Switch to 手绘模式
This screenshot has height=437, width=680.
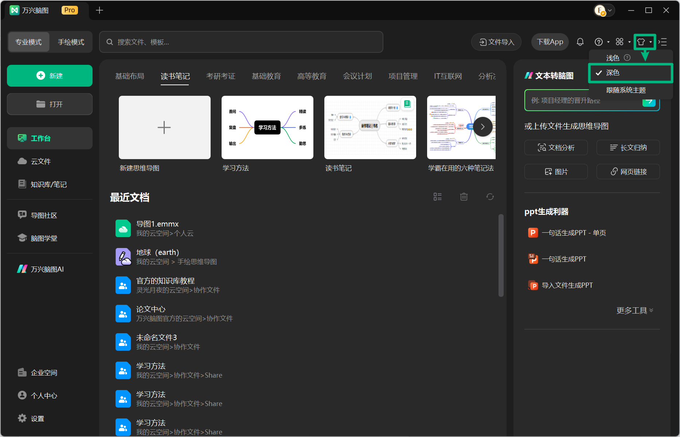point(71,42)
